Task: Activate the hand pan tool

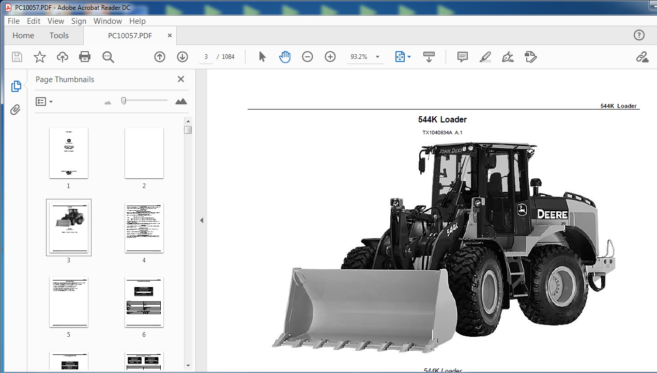Action: pos(285,57)
